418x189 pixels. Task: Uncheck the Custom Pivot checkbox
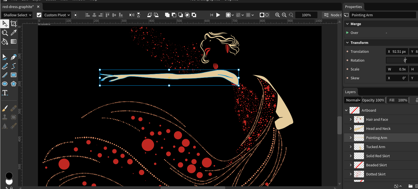tap(39, 15)
